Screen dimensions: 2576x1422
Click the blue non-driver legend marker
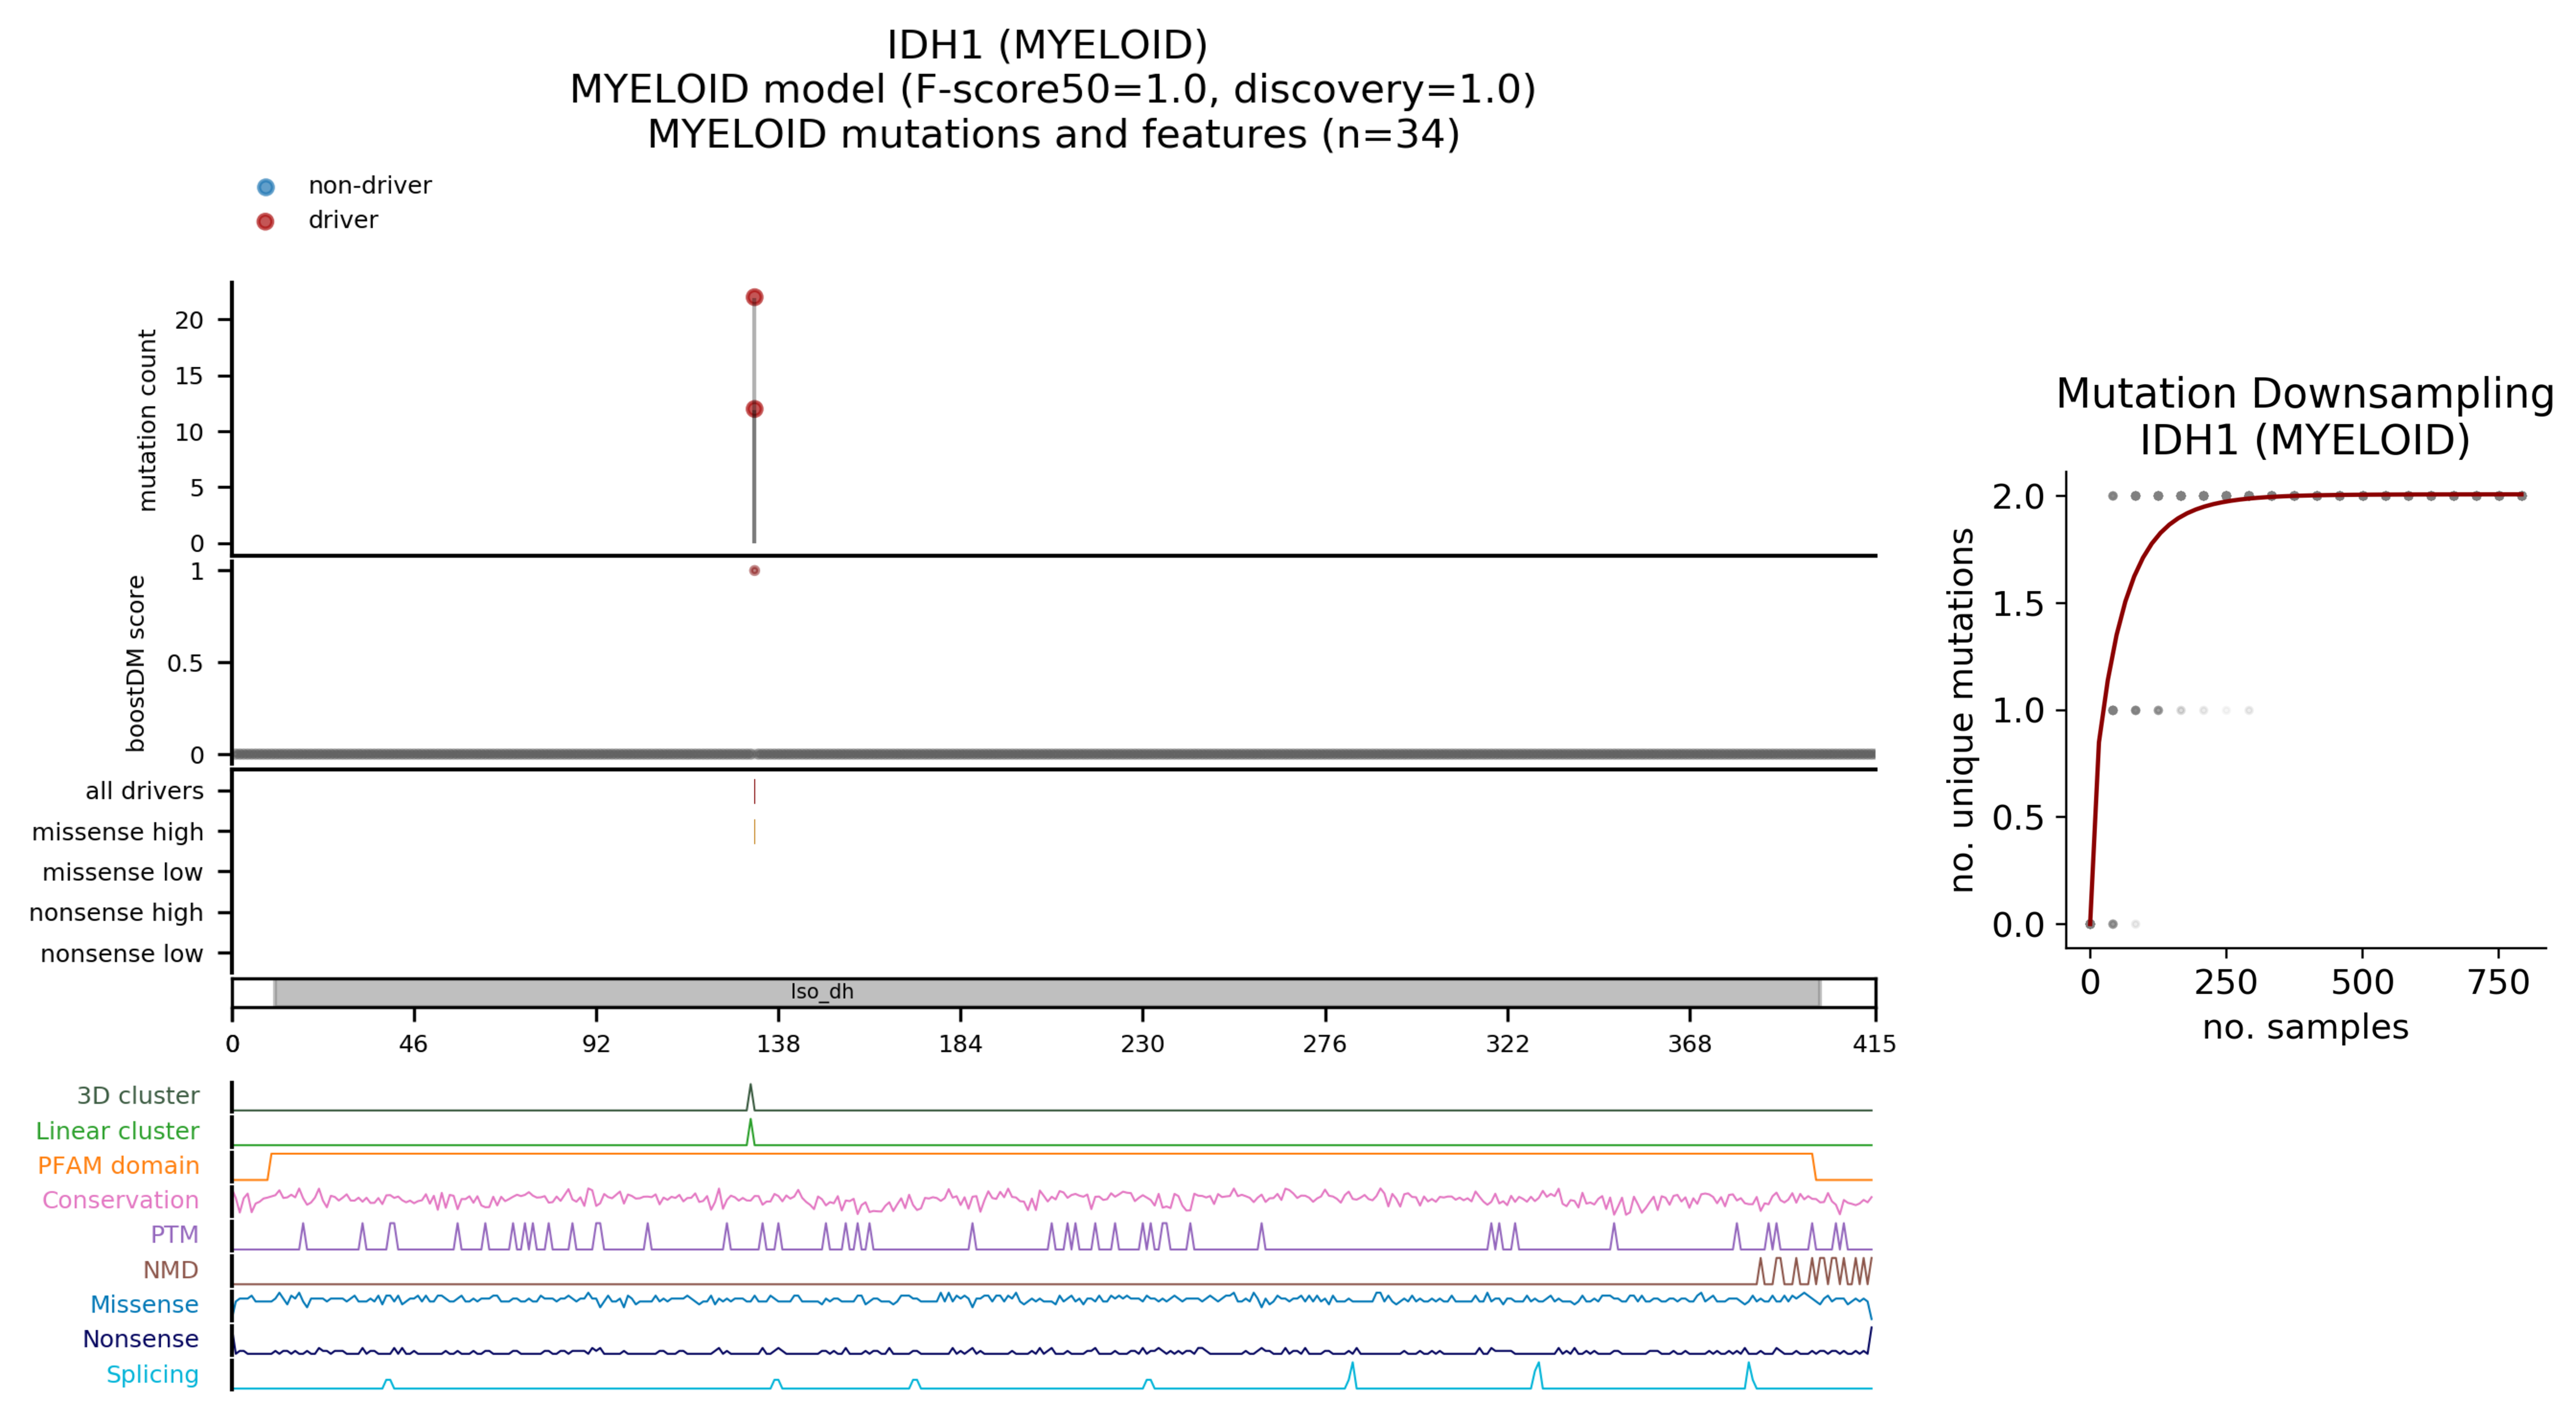265,187
